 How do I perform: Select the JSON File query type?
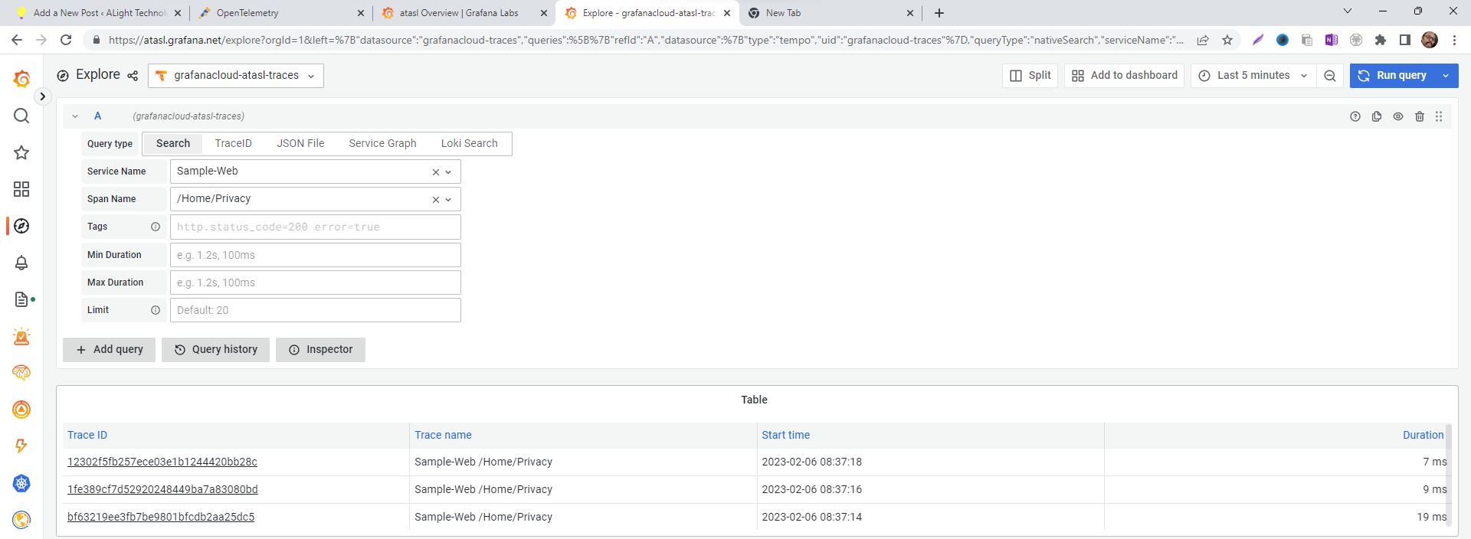(x=300, y=144)
